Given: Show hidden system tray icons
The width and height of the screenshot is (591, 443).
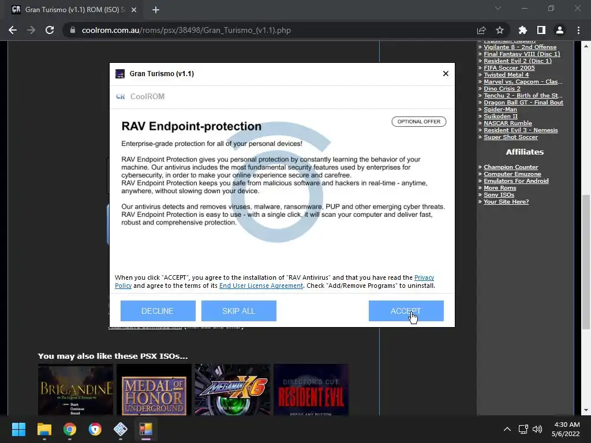Looking at the screenshot, I should (x=507, y=429).
